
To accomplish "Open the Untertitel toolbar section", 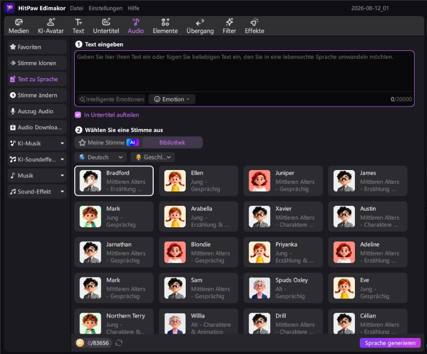I will tap(106, 26).
